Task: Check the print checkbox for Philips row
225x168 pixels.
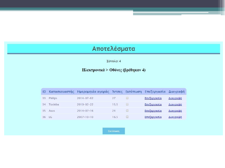Action: (127, 98)
